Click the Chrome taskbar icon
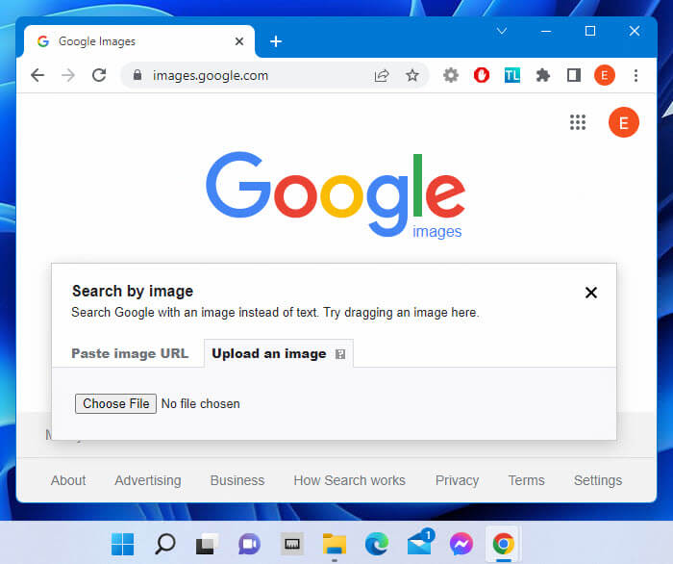Image resolution: width=673 pixels, height=564 pixels. point(504,544)
